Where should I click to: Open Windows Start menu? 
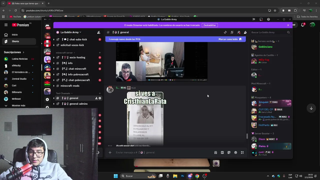[115, 176]
